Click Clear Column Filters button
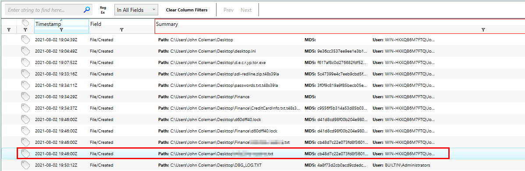The width and height of the screenshot is (525, 171). pos(187,10)
